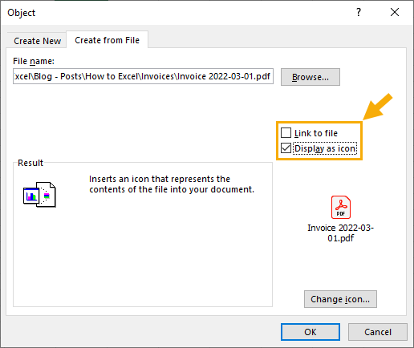Viewport: 414px width, 348px height.
Task: Confirm the dialog with OK
Action: point(310,332)
